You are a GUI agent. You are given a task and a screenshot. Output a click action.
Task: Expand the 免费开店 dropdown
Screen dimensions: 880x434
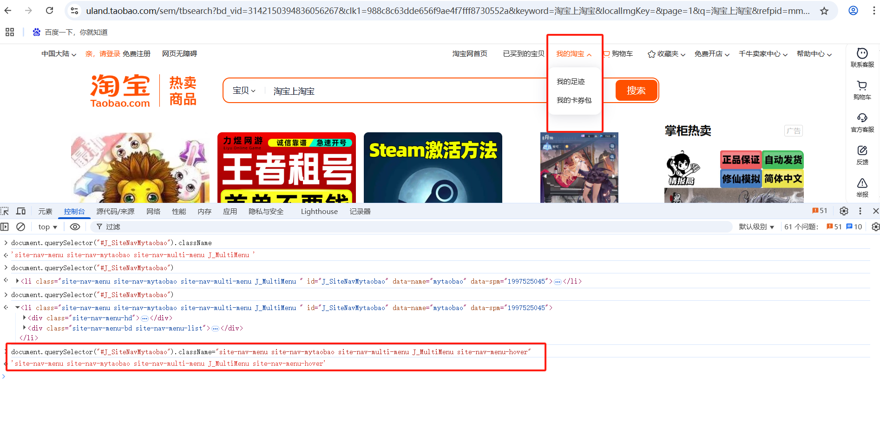coord(712,54)
